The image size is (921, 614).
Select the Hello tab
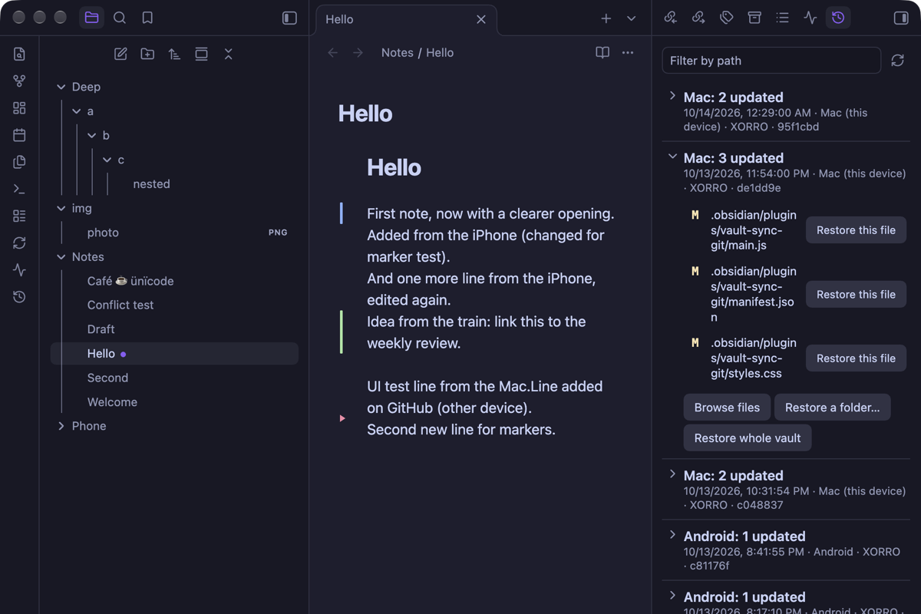point(405,20)
